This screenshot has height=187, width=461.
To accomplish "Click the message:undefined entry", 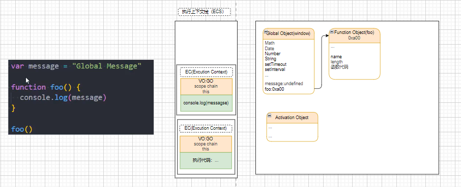I will 284,84.
